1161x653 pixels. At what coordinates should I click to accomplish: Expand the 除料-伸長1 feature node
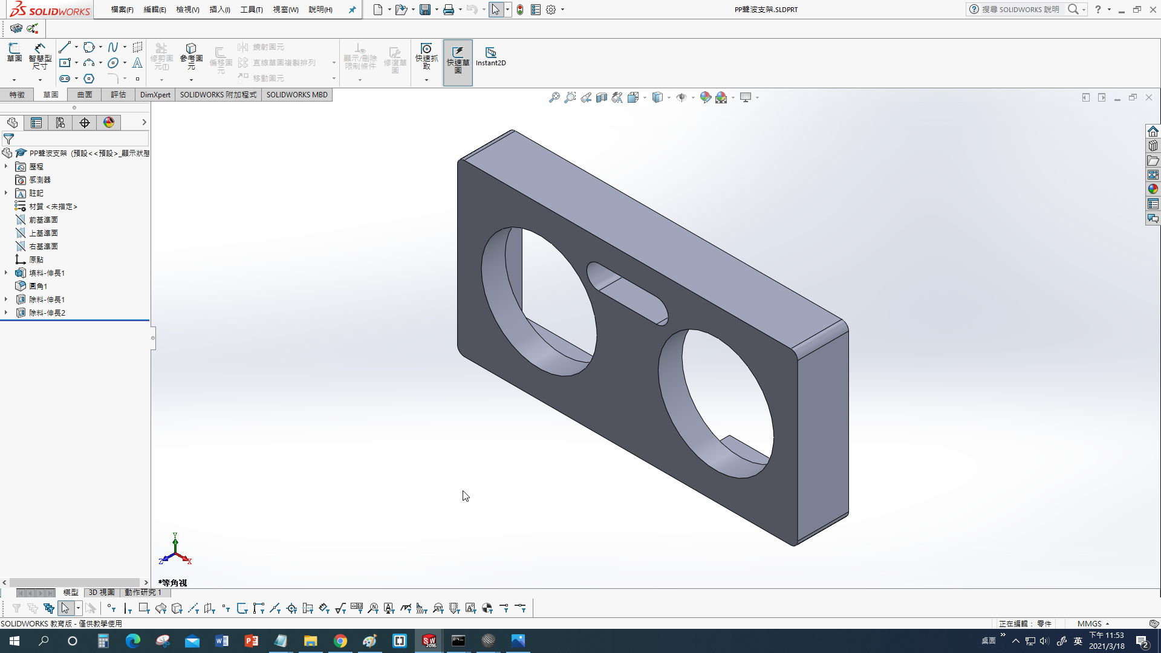pos(6,299)
